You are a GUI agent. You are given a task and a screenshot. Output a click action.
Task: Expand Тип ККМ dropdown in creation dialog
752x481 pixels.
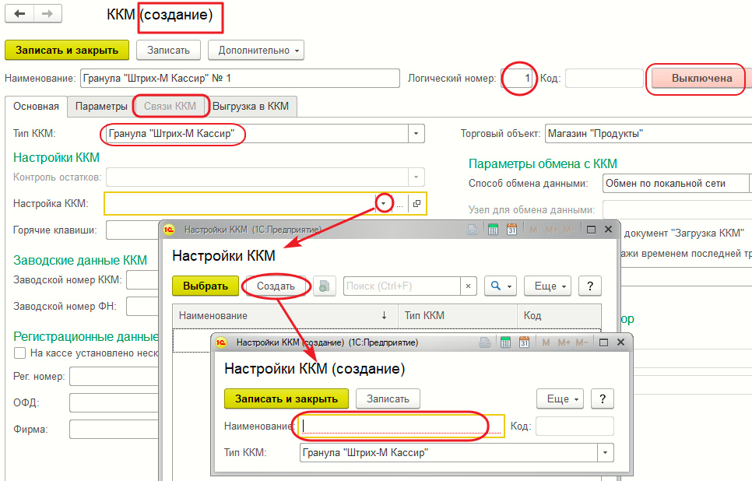tap(605, 453)
